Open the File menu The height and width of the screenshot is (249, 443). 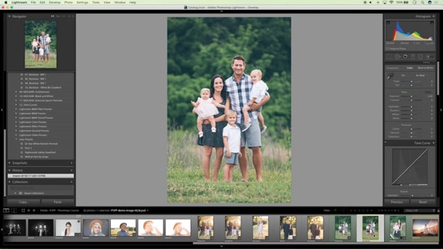pyautogui.click(x=33, y=3)
